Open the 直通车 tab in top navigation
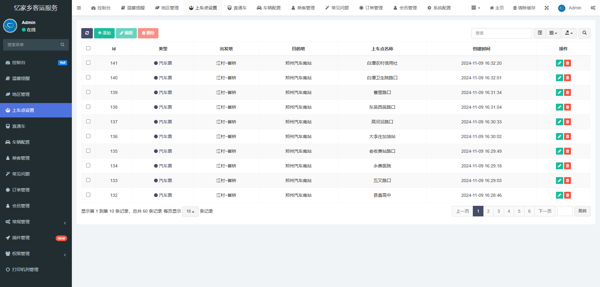This screenshot has height=287, width=600. tap(237, 8)
